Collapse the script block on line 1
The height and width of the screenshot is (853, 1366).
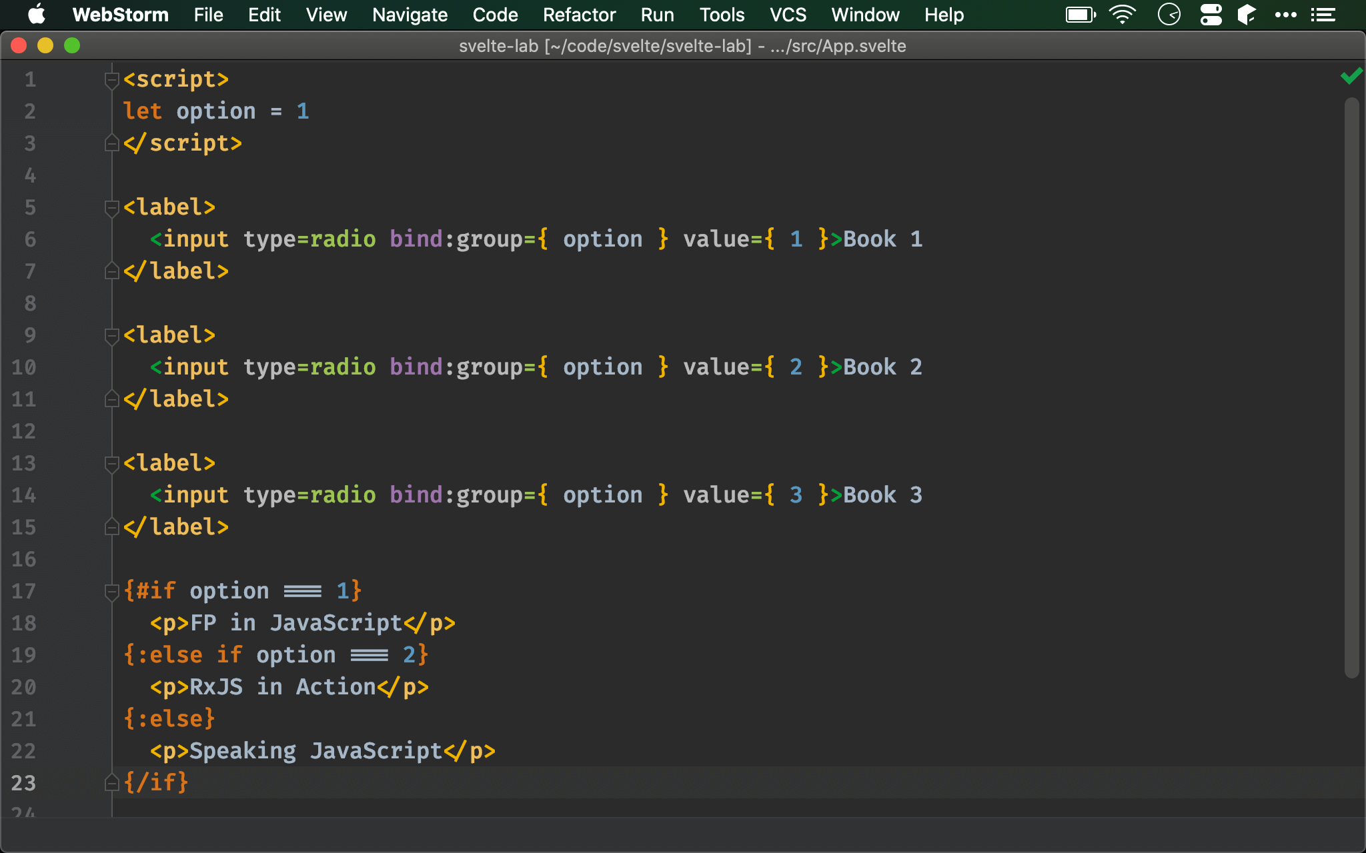point(111,80)
